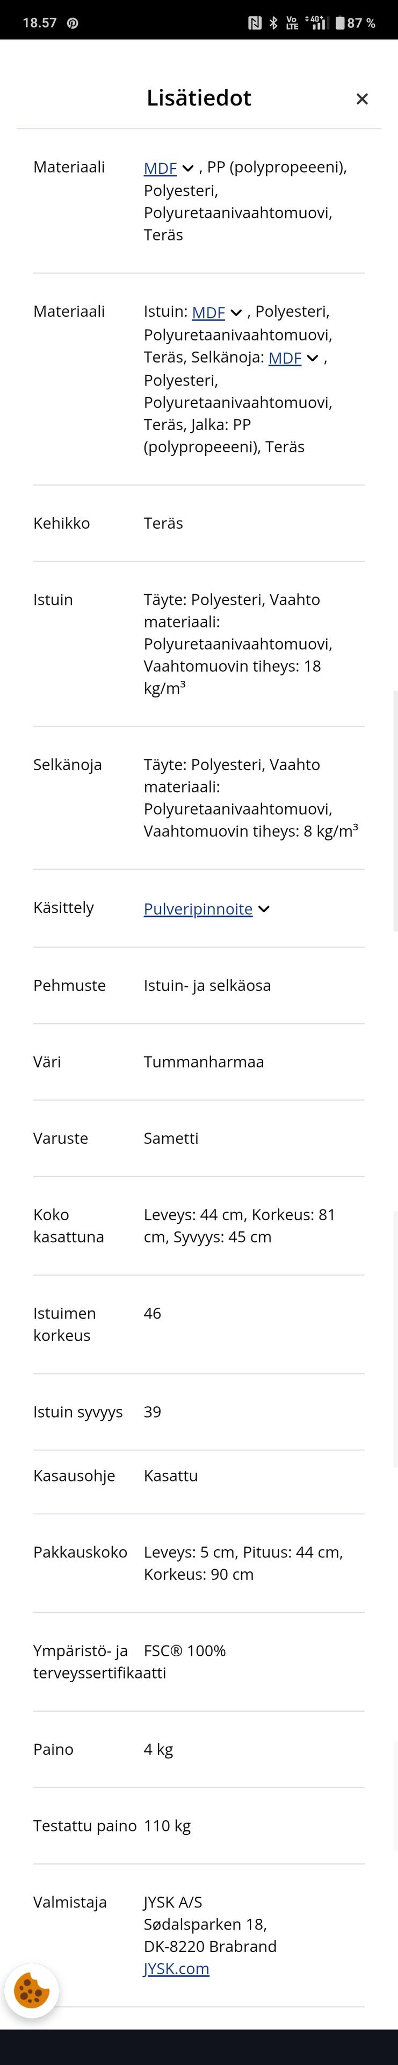The height and width of the screenshot is (2065, 398).
Task: Select the Lisätiedot panel title
Action: 199,98
